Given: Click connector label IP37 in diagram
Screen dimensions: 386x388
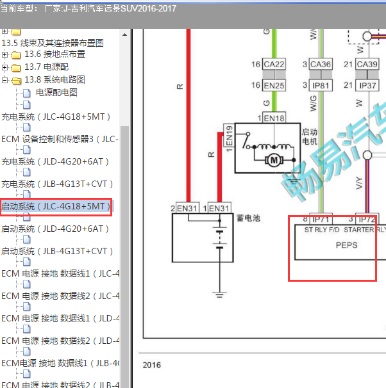Looking at the screenshot, I should (367, 86).
